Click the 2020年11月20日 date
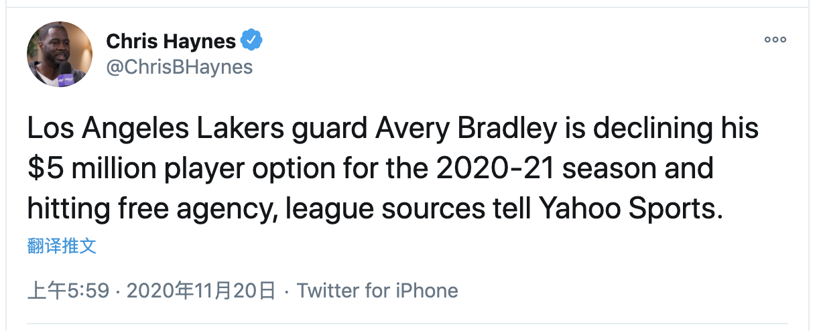Screen dimensions: 819x331 pos(201,290)
